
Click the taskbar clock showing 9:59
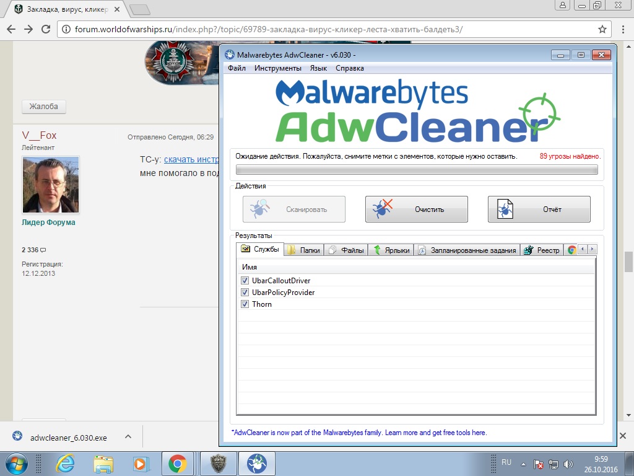(x=601, y=464)
